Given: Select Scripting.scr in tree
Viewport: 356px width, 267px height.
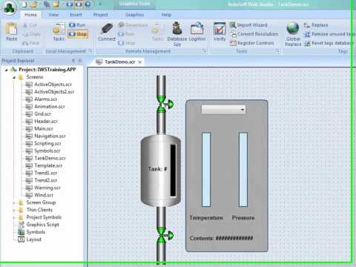Looking at the screenshot, I should [47, 144].
